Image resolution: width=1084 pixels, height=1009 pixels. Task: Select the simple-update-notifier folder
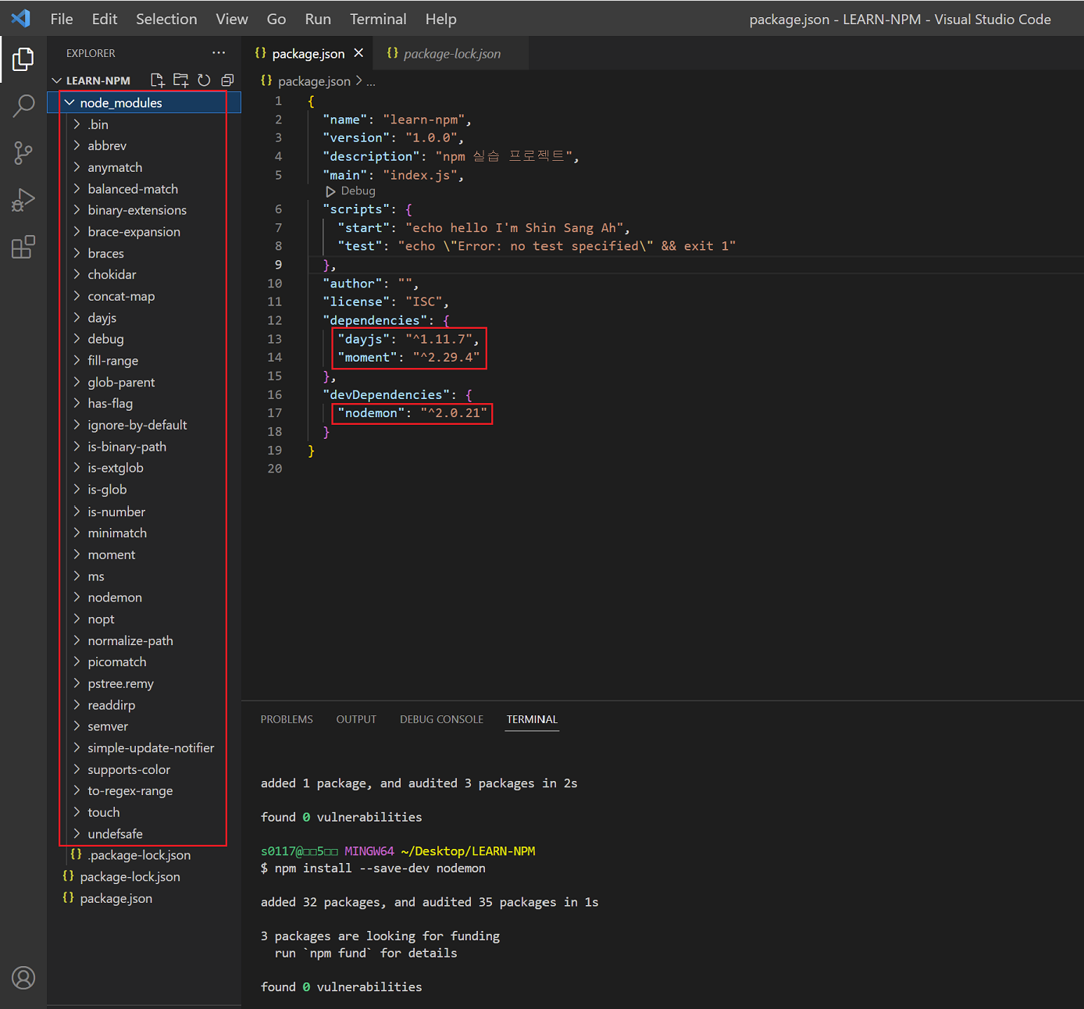[144, 747]
